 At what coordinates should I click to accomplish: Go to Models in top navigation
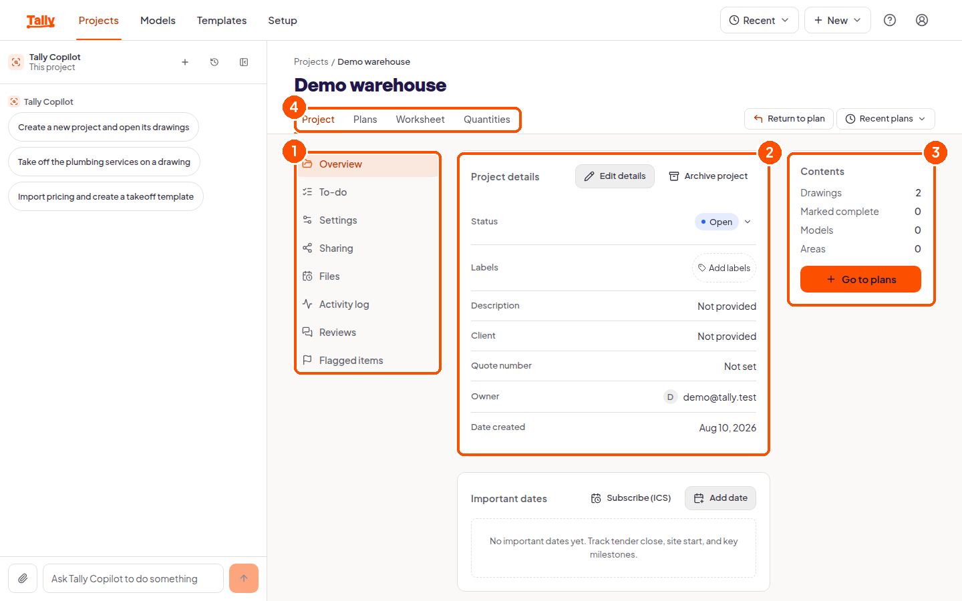tap(158, 21)
